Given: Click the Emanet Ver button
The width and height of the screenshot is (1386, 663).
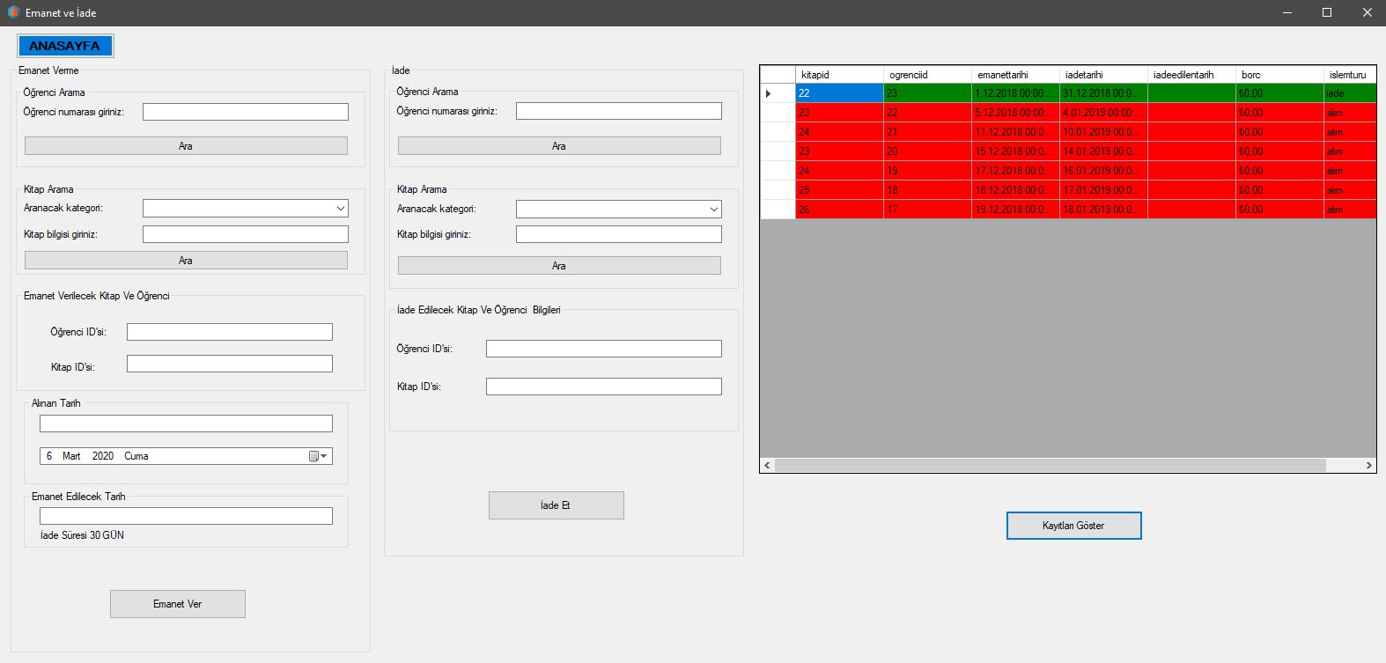Looking at the screenshot, I should coord(178,604).
